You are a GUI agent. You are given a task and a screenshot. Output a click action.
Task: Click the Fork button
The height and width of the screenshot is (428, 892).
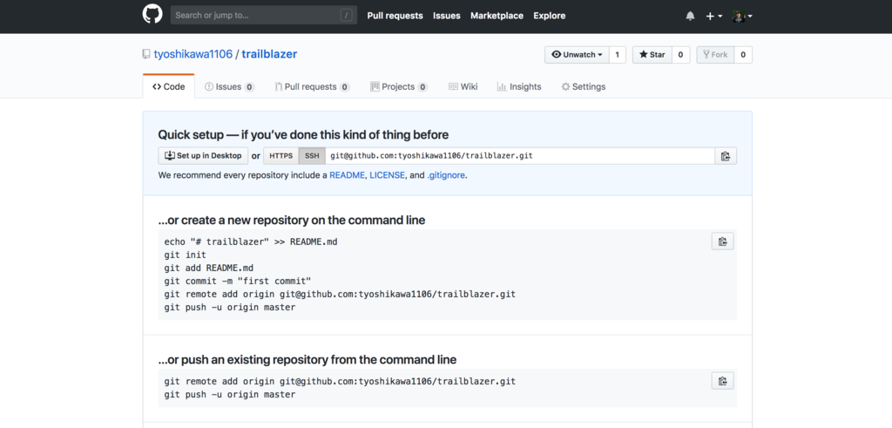715,55
